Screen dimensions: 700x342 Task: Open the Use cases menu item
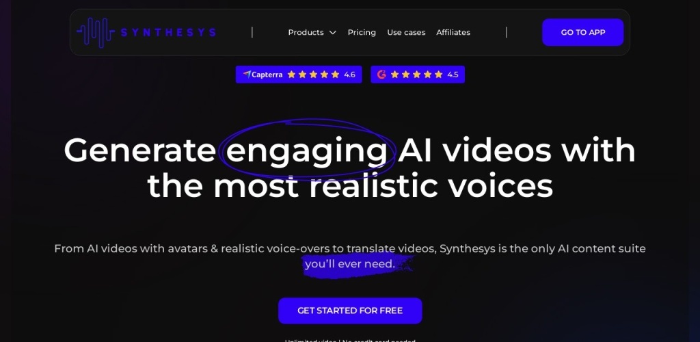406,33
